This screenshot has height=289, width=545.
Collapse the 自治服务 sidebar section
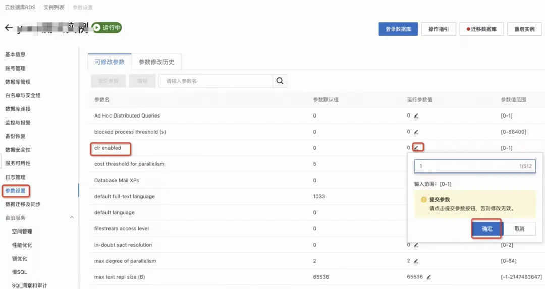(72, 218)
